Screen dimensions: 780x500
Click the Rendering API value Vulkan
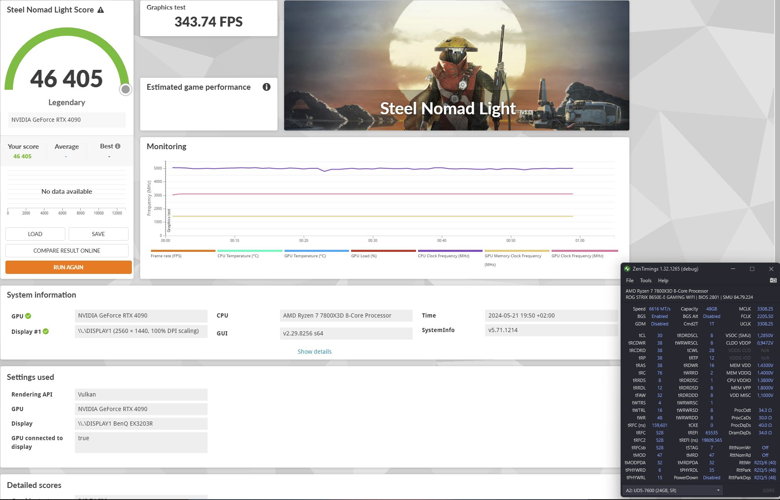(x=141, y=394)
